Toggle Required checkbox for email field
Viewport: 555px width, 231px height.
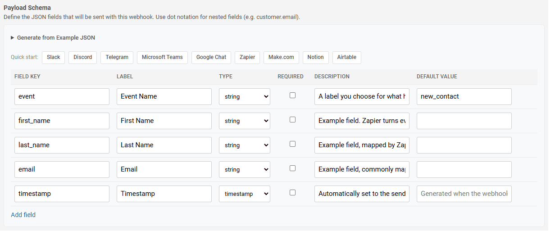(292, 168)
